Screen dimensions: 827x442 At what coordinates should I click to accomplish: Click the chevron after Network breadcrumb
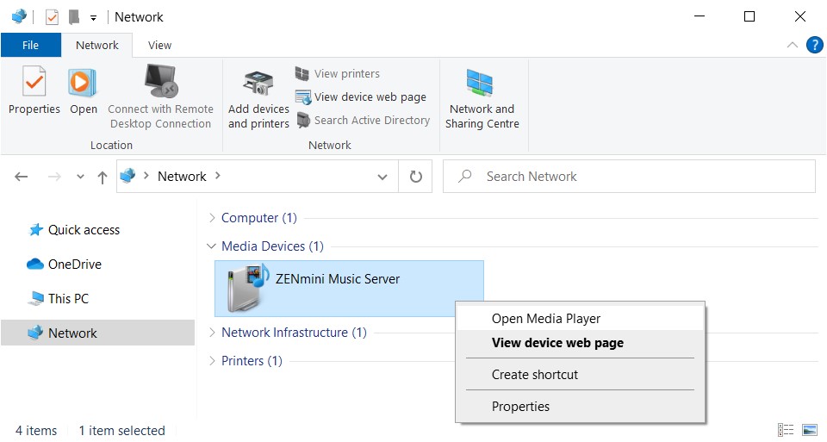pyautogui.click(x=218, y=176)
